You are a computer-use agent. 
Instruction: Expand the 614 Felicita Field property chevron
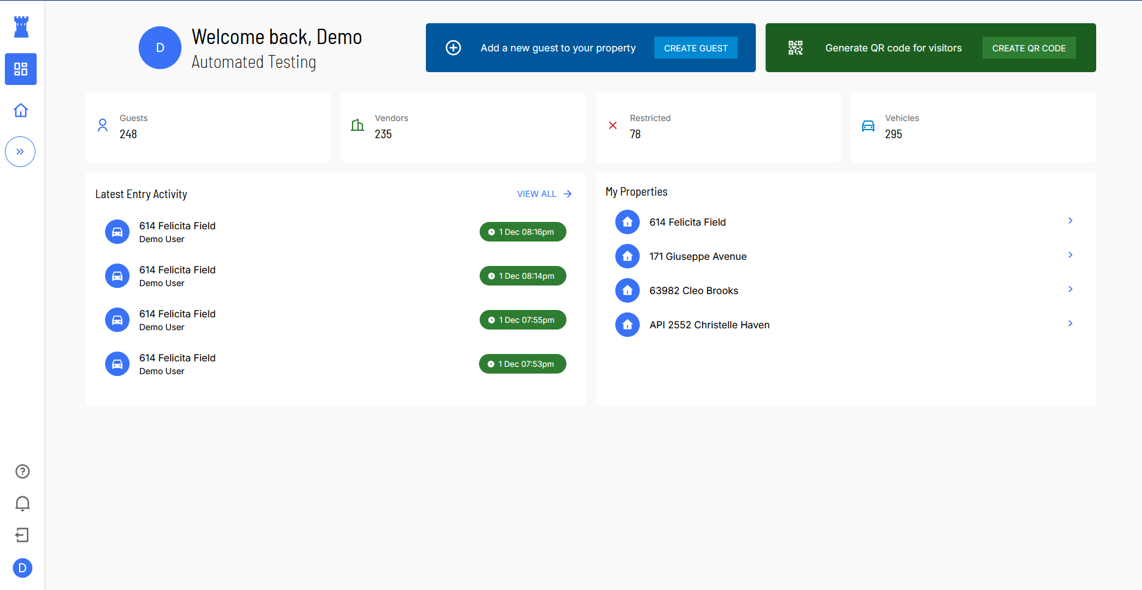coord(1070,221)
